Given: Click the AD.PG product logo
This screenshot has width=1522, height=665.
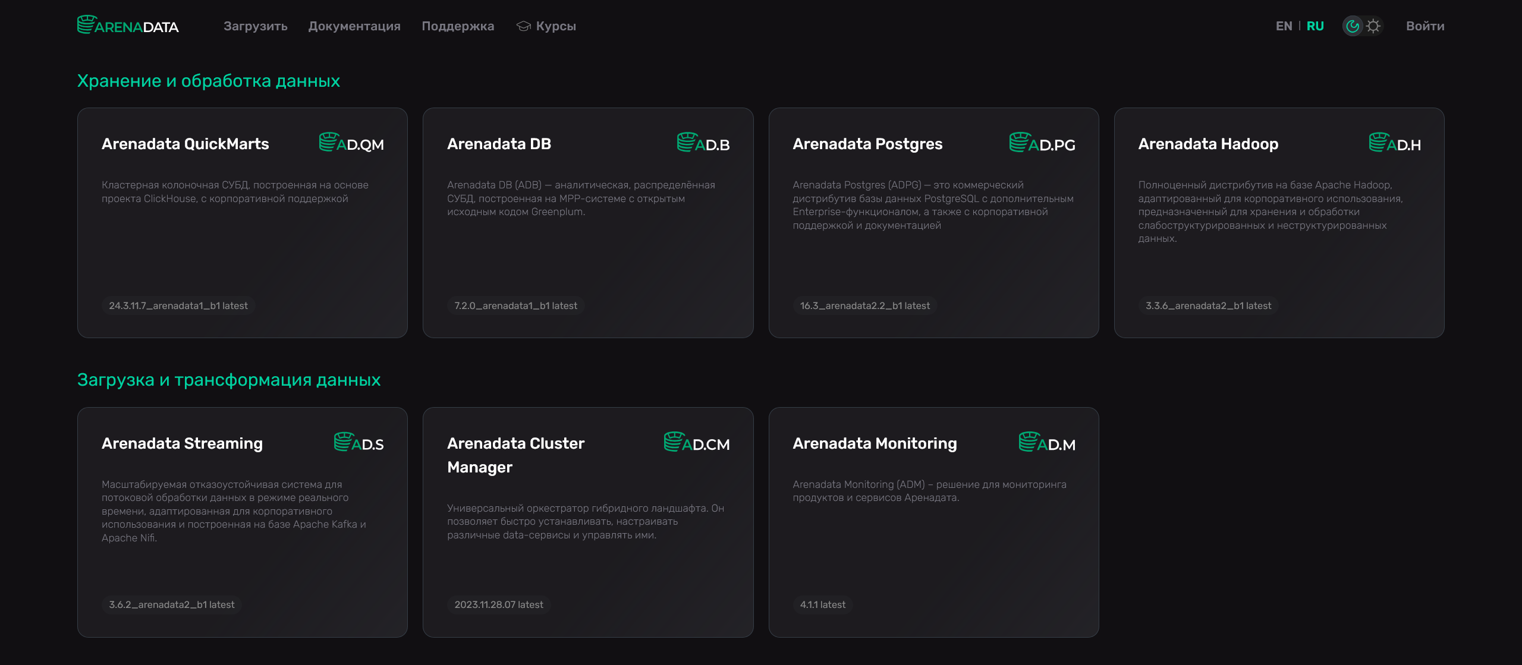Looking at the screenshot, I should 1042,143.
